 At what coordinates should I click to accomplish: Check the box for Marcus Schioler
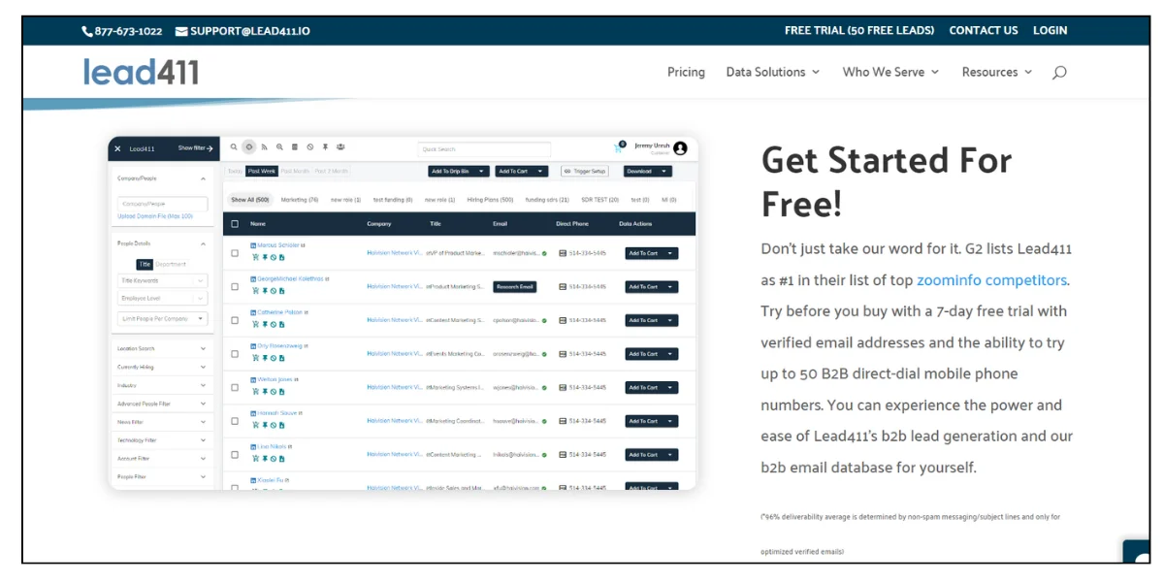pos(235,253)
